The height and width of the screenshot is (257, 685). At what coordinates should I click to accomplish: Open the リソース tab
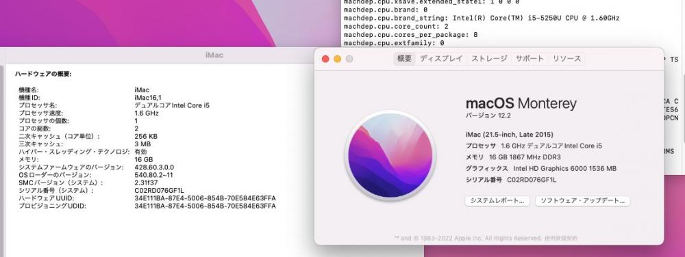click(566, 59)
